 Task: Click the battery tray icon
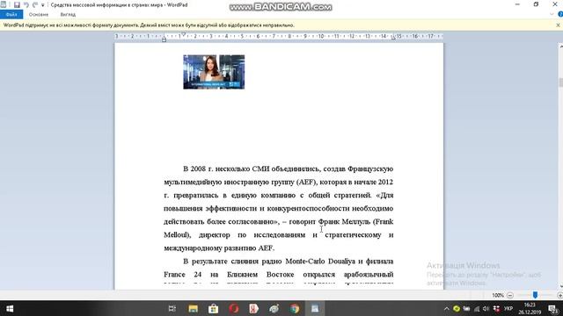pyautogui.click(x=466, y=308)
